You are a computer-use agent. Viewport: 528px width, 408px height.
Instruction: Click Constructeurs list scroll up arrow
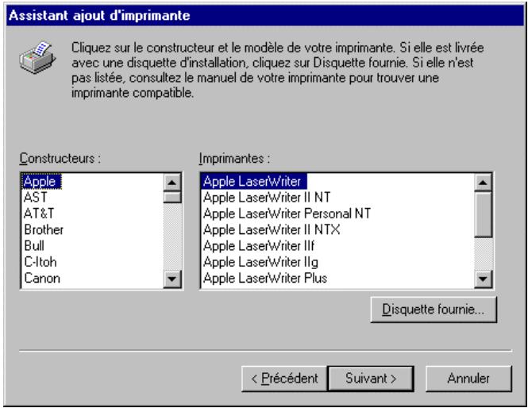tap(172, 183)
